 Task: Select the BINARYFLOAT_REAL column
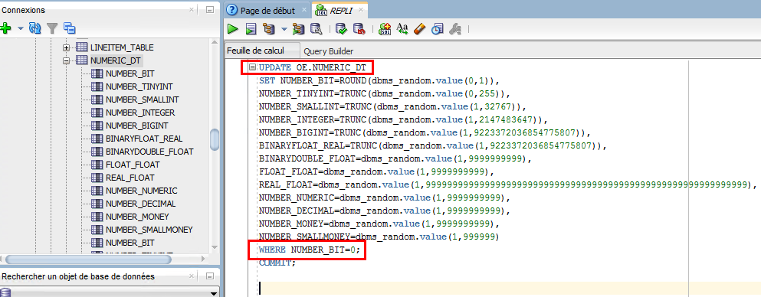tap(144, 139)
